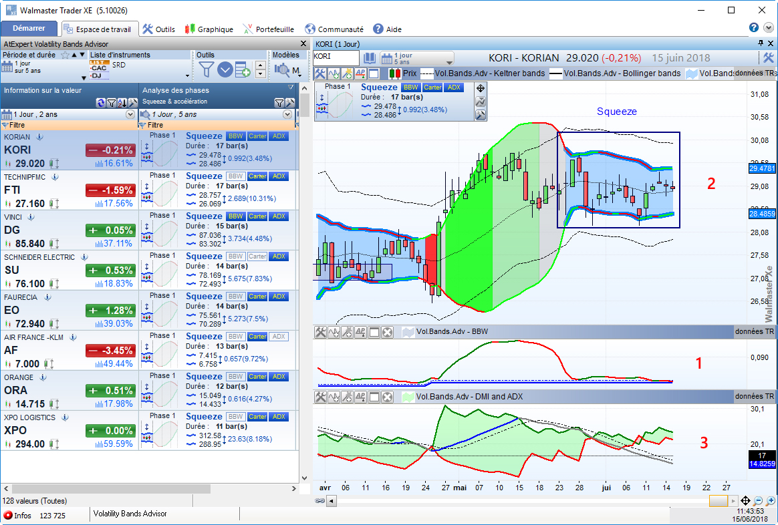778x525 pixels.
Task: Open price pane tools wrench icon
Action: pyautogui.click(x=321, y=74)
